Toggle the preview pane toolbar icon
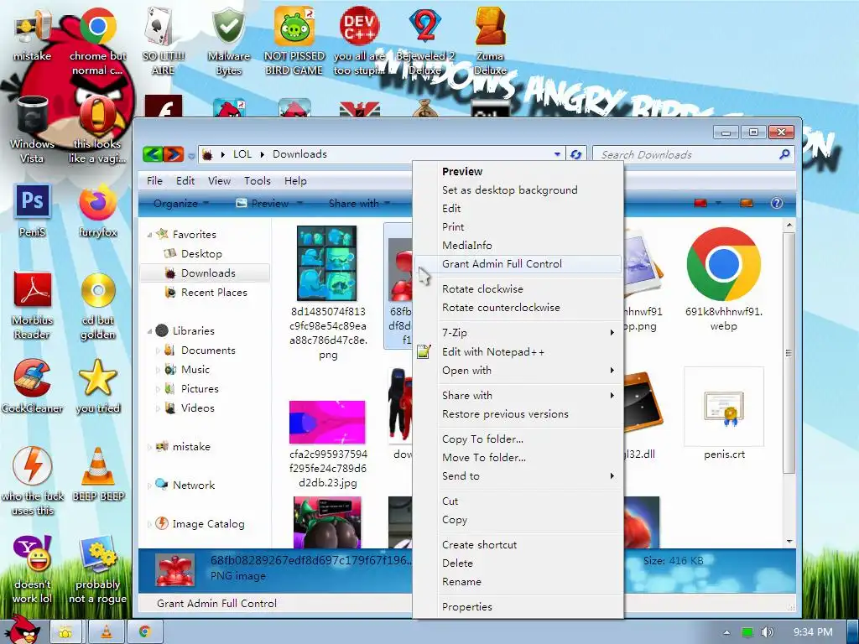Screen dimensions: 859x644 click(x=746, y=203)
